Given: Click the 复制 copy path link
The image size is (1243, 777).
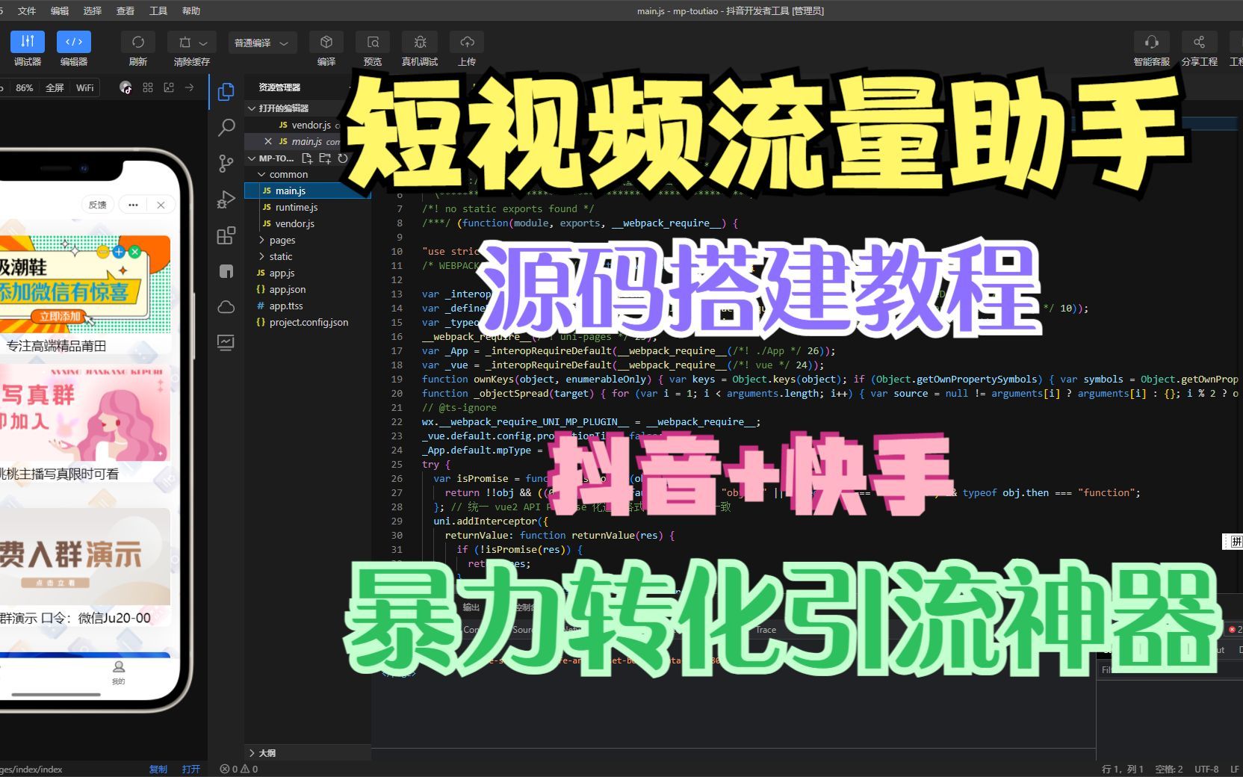Looking at the screenshot, I should [x=158, y=769].
